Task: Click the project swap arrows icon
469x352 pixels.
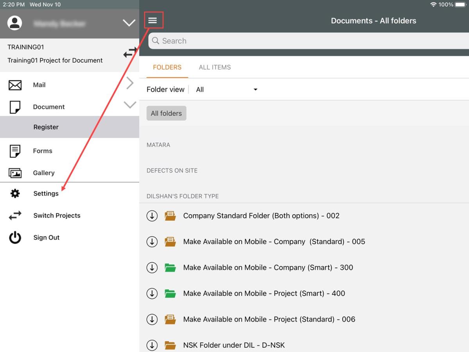Action: coord(130,52)
